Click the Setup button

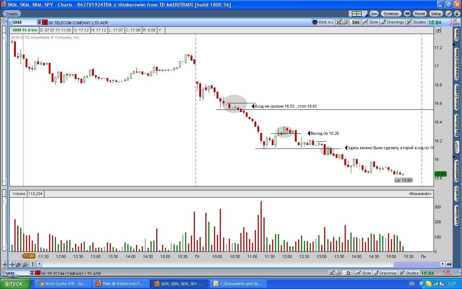(436, 14)
